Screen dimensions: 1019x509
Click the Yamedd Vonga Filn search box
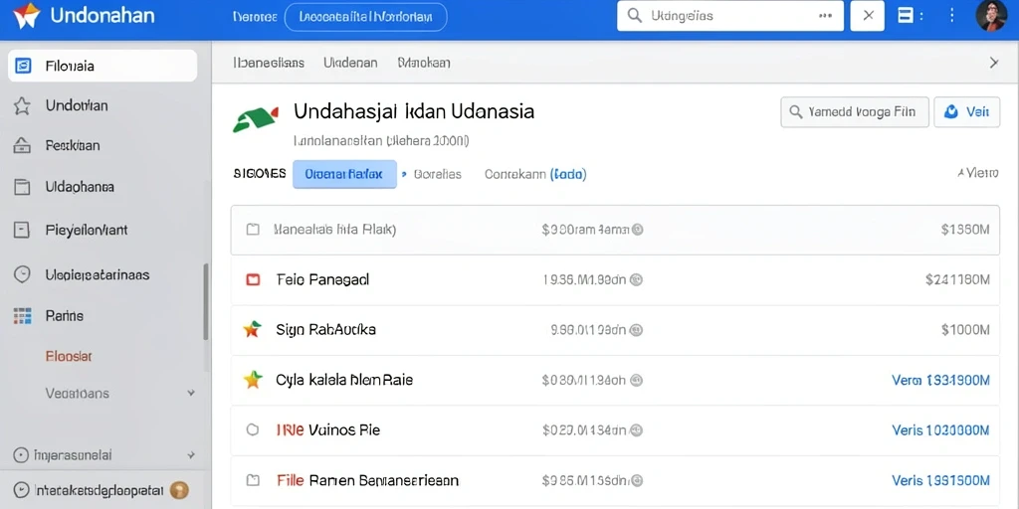[x=853, y=112]
